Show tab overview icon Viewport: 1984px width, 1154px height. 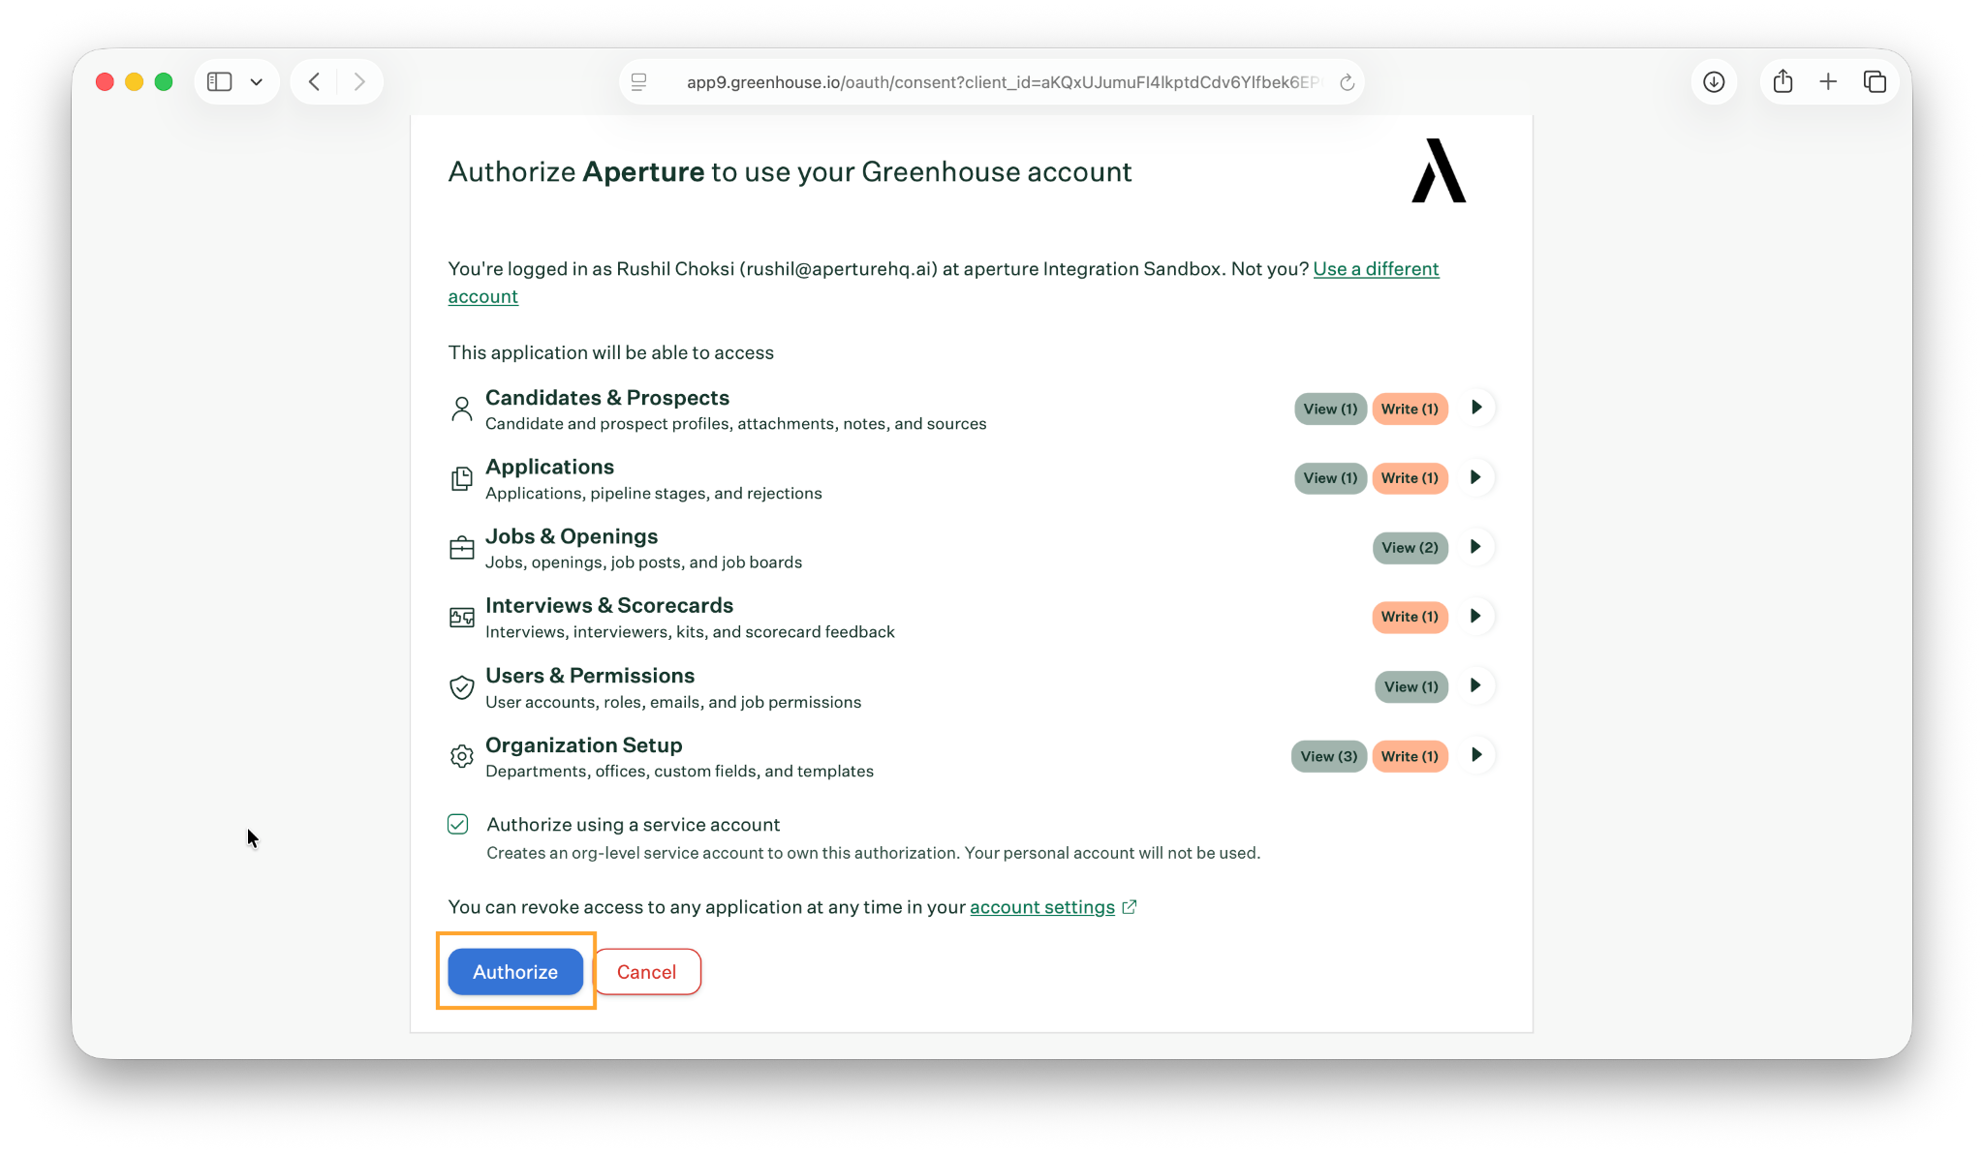1875,82
